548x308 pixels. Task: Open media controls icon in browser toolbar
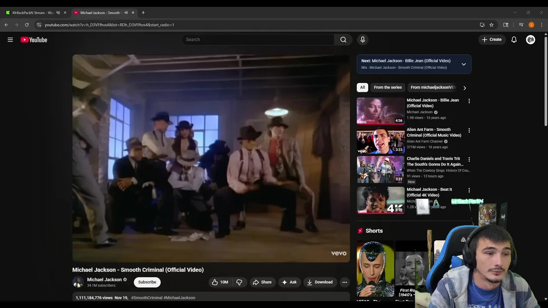pyautogui.click(x=521, y=25)
